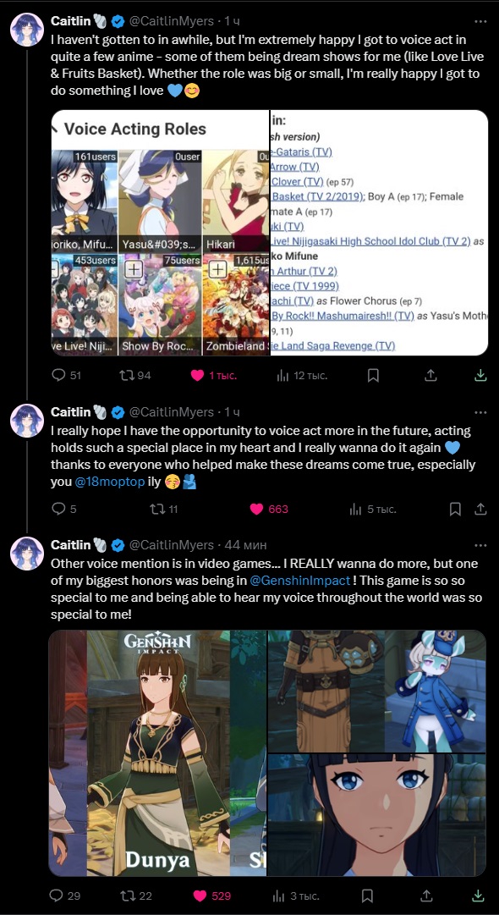Open the Dunya Genshin Impact character image
Screen dimensions: 499x915
click(x=157, y=752)
